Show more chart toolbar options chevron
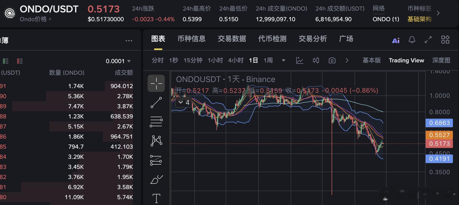 [347, 60]
